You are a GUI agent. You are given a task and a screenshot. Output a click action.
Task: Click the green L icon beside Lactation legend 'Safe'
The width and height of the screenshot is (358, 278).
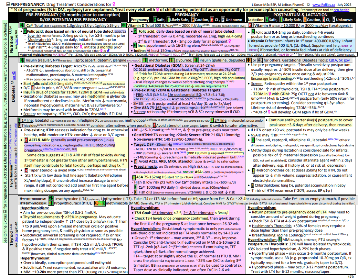click(266, 20)
